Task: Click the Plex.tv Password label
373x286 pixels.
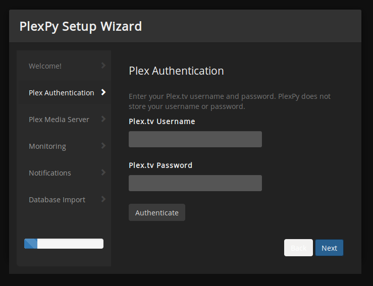Action: (x=161, y=165)
